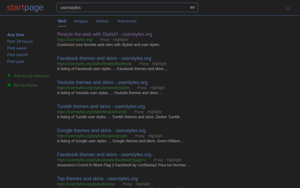Open the hamburger menu icon
The image size is (300, 188).
point(288,9)
